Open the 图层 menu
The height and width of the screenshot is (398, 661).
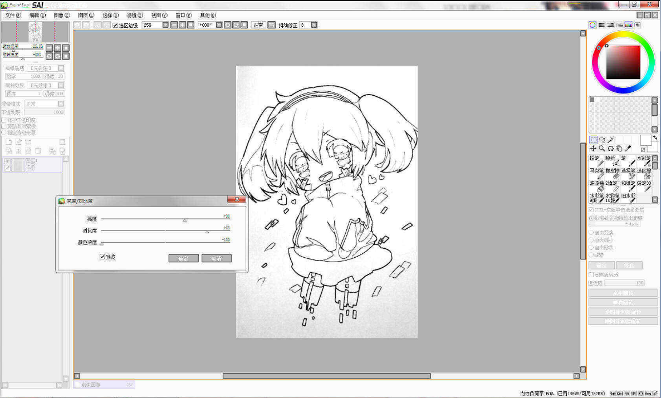pyautogui.click(x=86, y=15)
